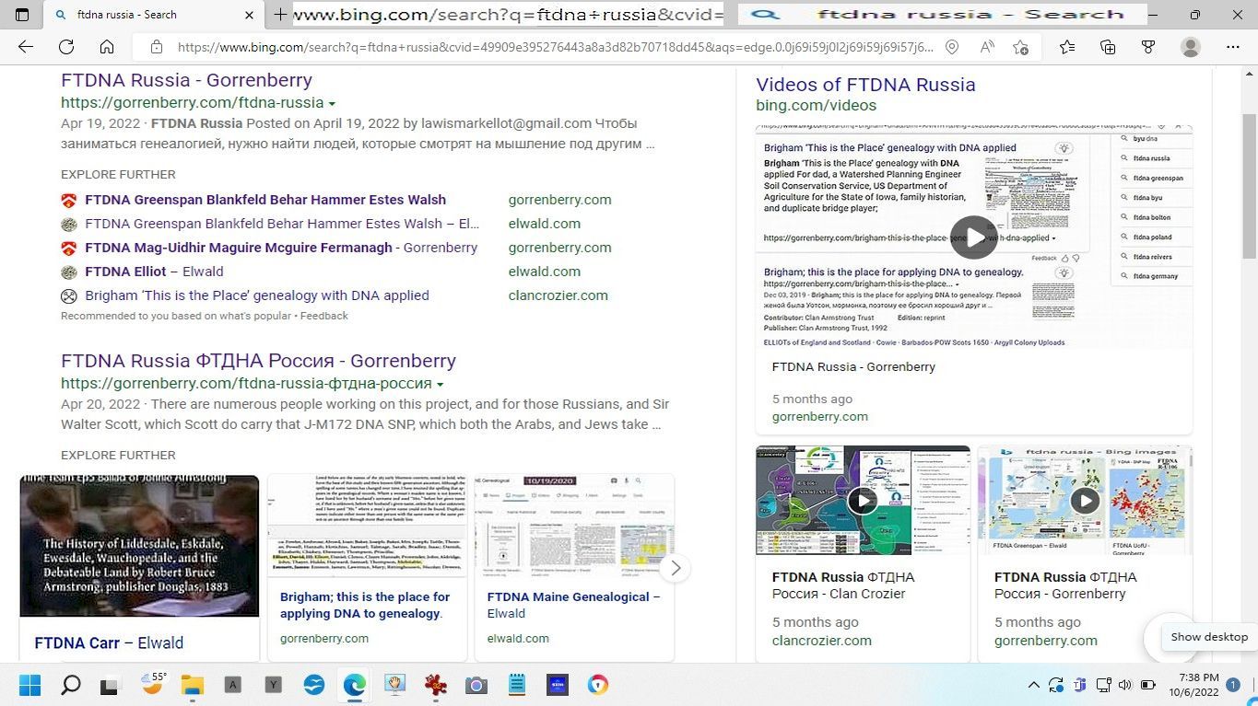Open Brigham; this is the place card title
This screenshot has height=706, width=1258.
coord(366,605)
